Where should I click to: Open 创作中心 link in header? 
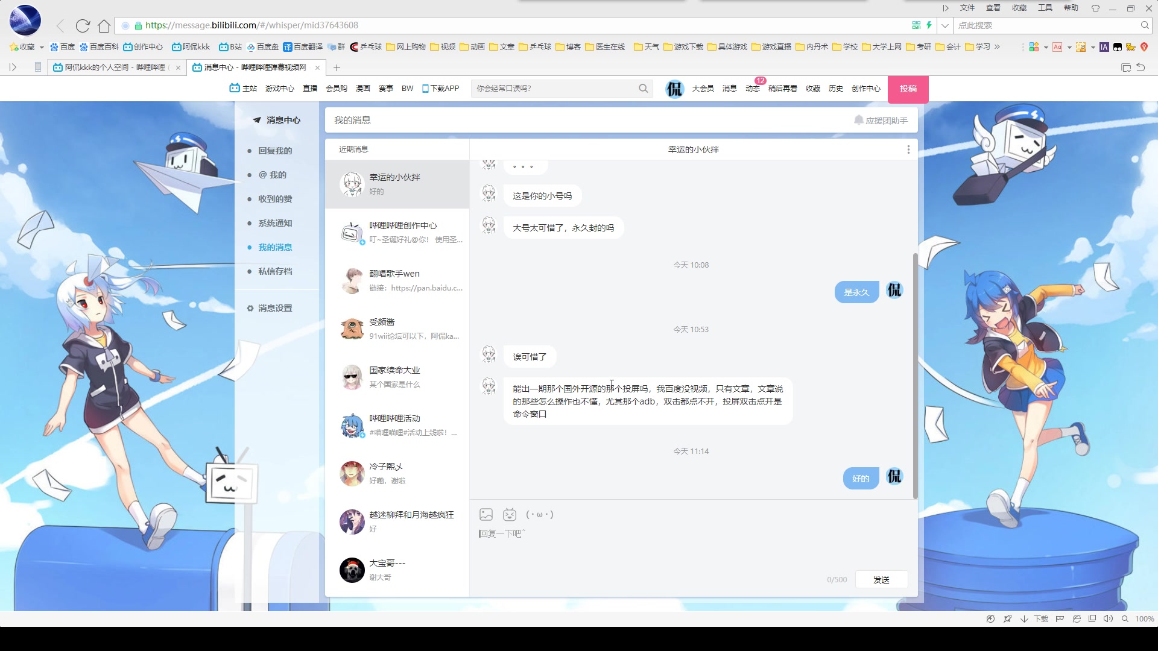pyautogui.click(x=866, y=89)
